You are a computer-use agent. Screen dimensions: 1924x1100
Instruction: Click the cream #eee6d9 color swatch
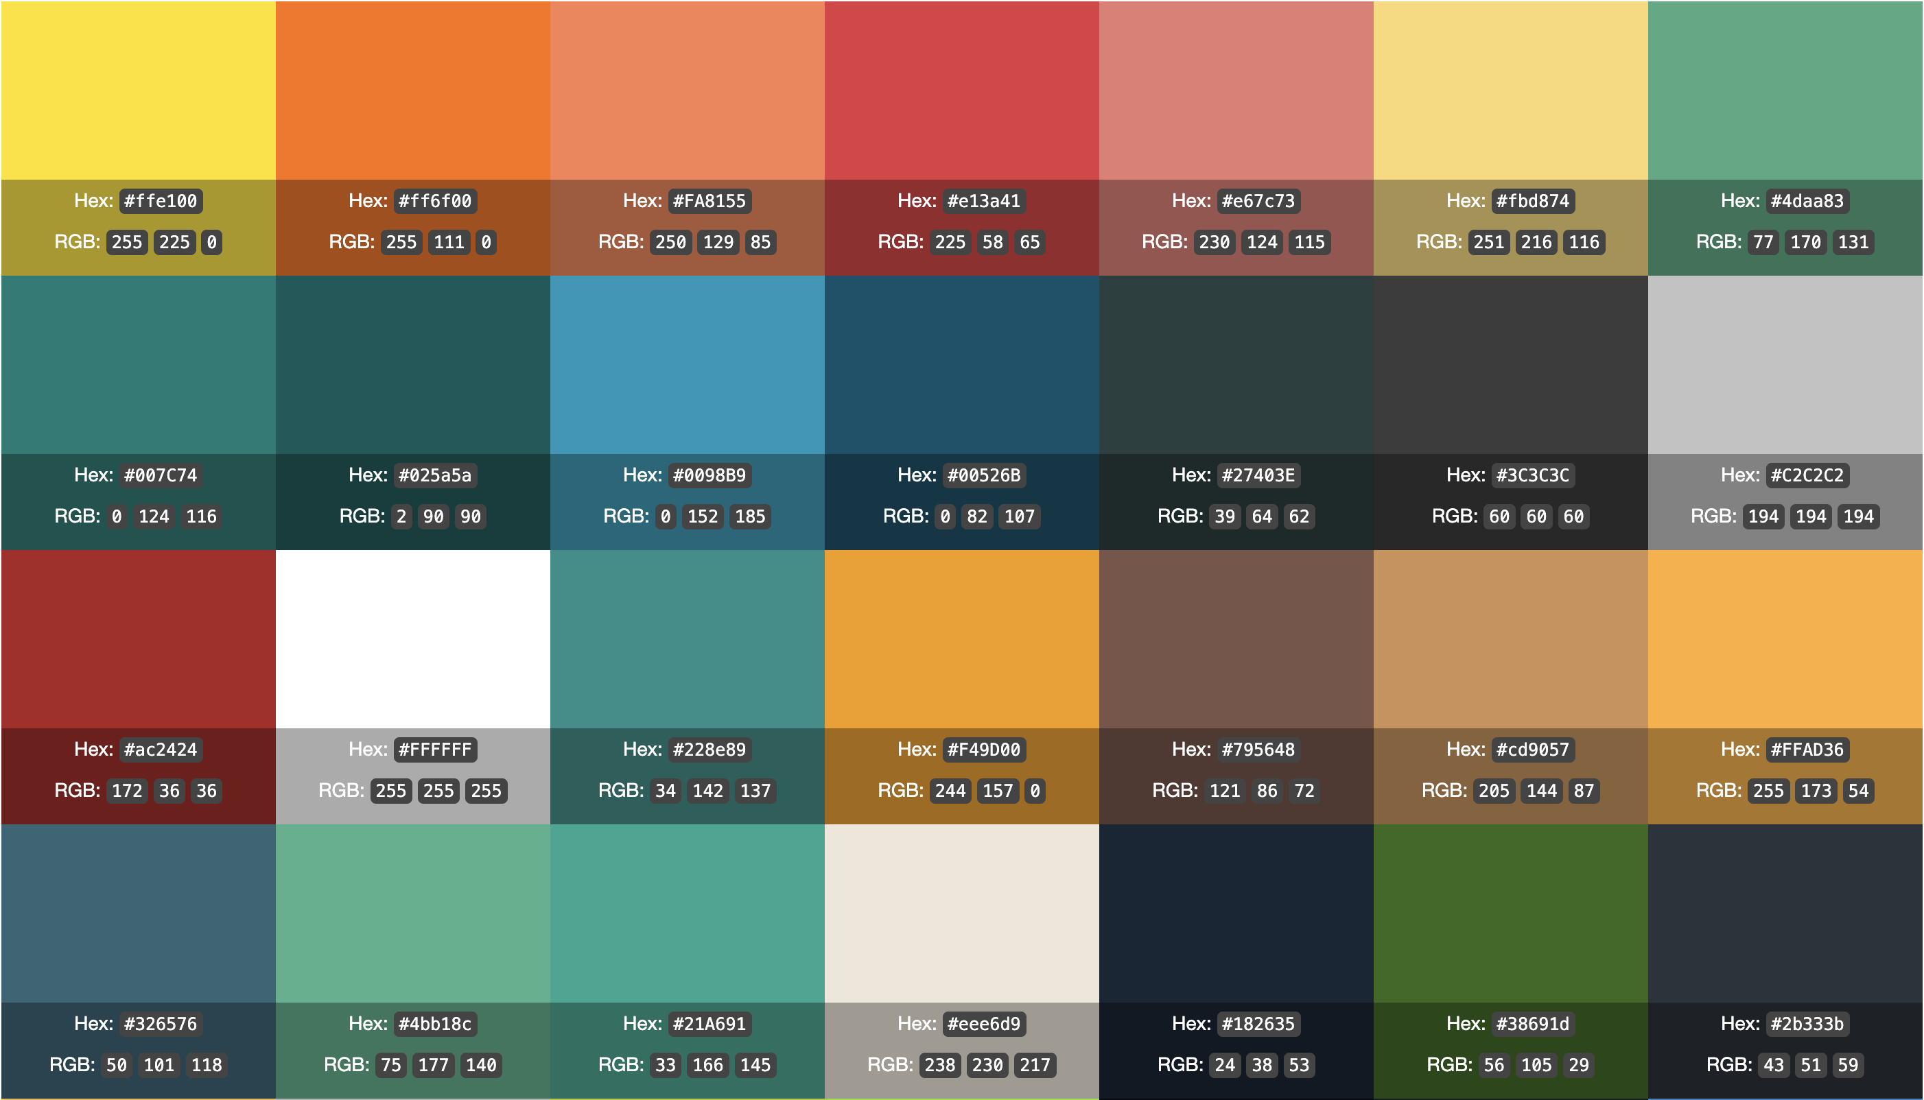[961, 913]
